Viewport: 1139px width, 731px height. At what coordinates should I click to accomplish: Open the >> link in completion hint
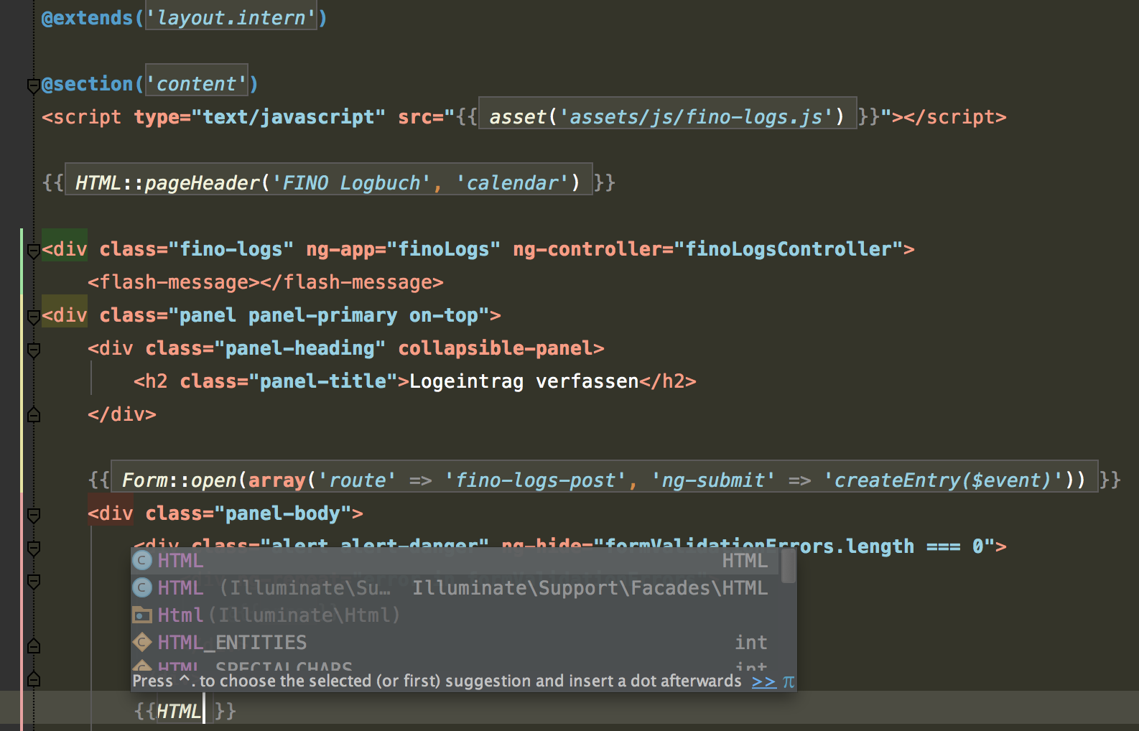tap(764, 681)
